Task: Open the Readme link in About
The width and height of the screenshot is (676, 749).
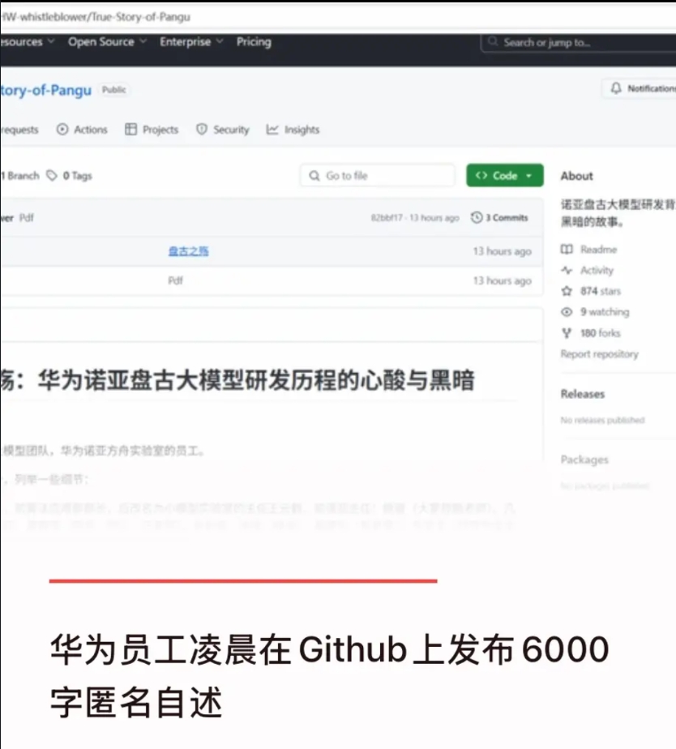Action: 599,250
